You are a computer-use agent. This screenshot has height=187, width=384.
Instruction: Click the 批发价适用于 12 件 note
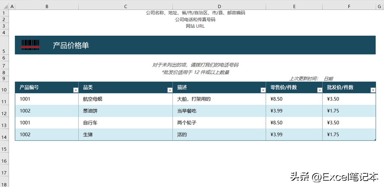(x=195, y=72)
